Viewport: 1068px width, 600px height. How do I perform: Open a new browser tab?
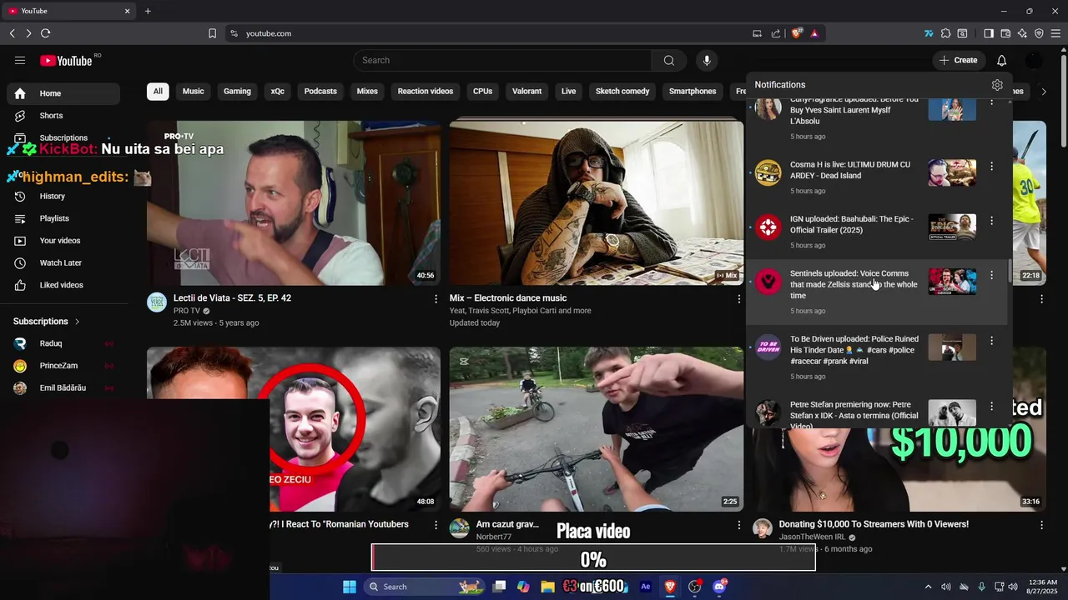pos(148,11)
